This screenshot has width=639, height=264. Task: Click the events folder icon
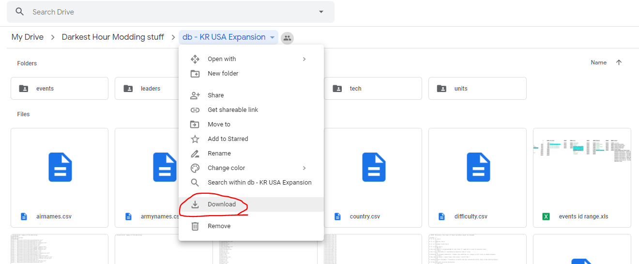23,89
